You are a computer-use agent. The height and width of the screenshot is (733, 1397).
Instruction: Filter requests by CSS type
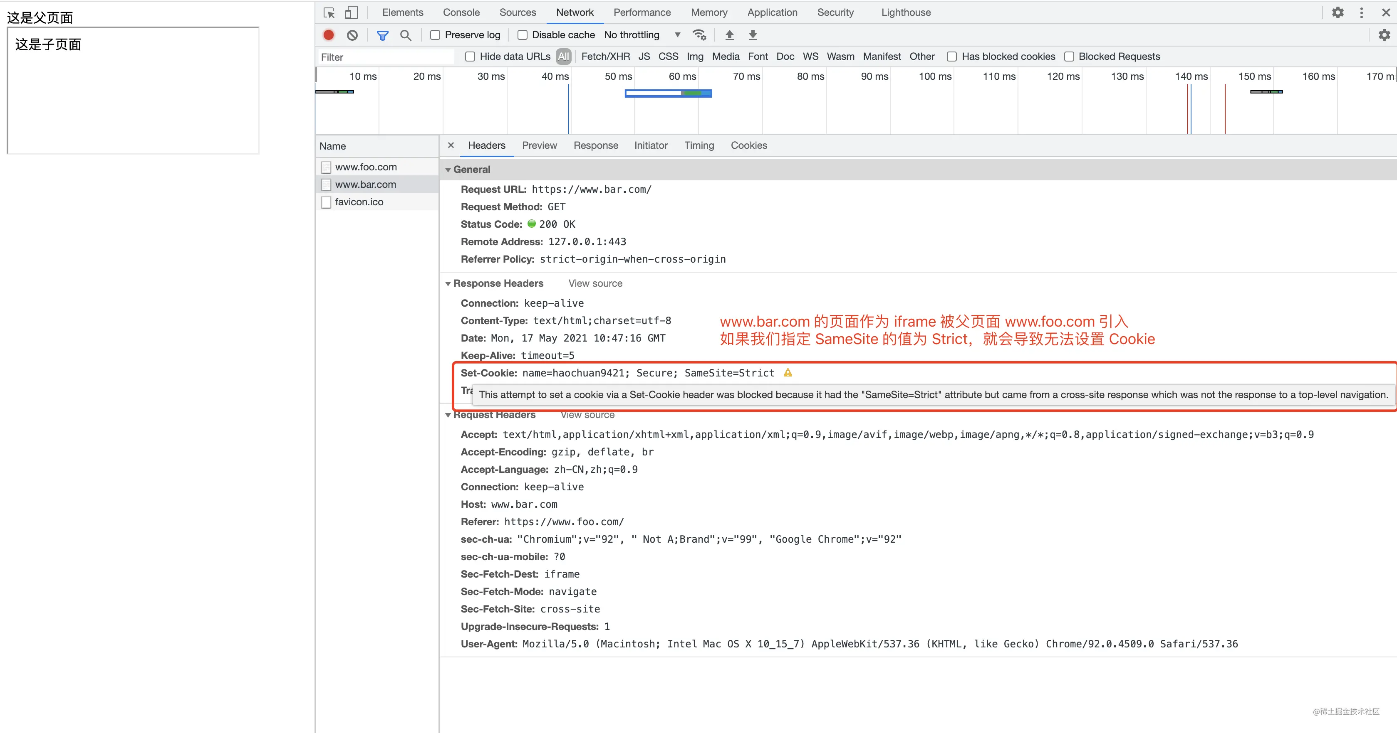click(x=668, y=57)
